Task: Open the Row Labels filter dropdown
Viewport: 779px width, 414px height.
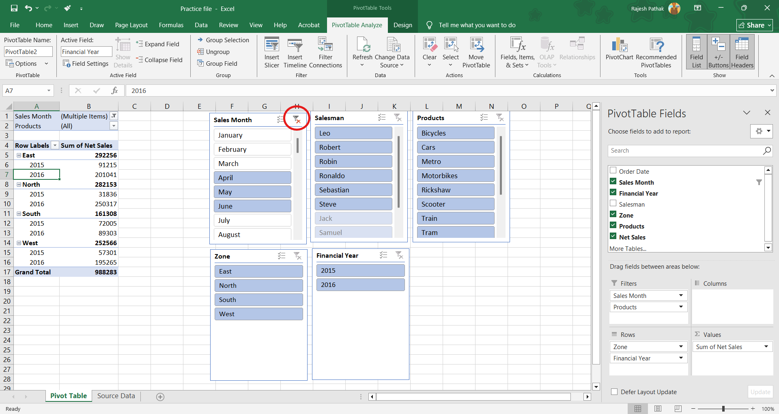Action: [55, 146]
